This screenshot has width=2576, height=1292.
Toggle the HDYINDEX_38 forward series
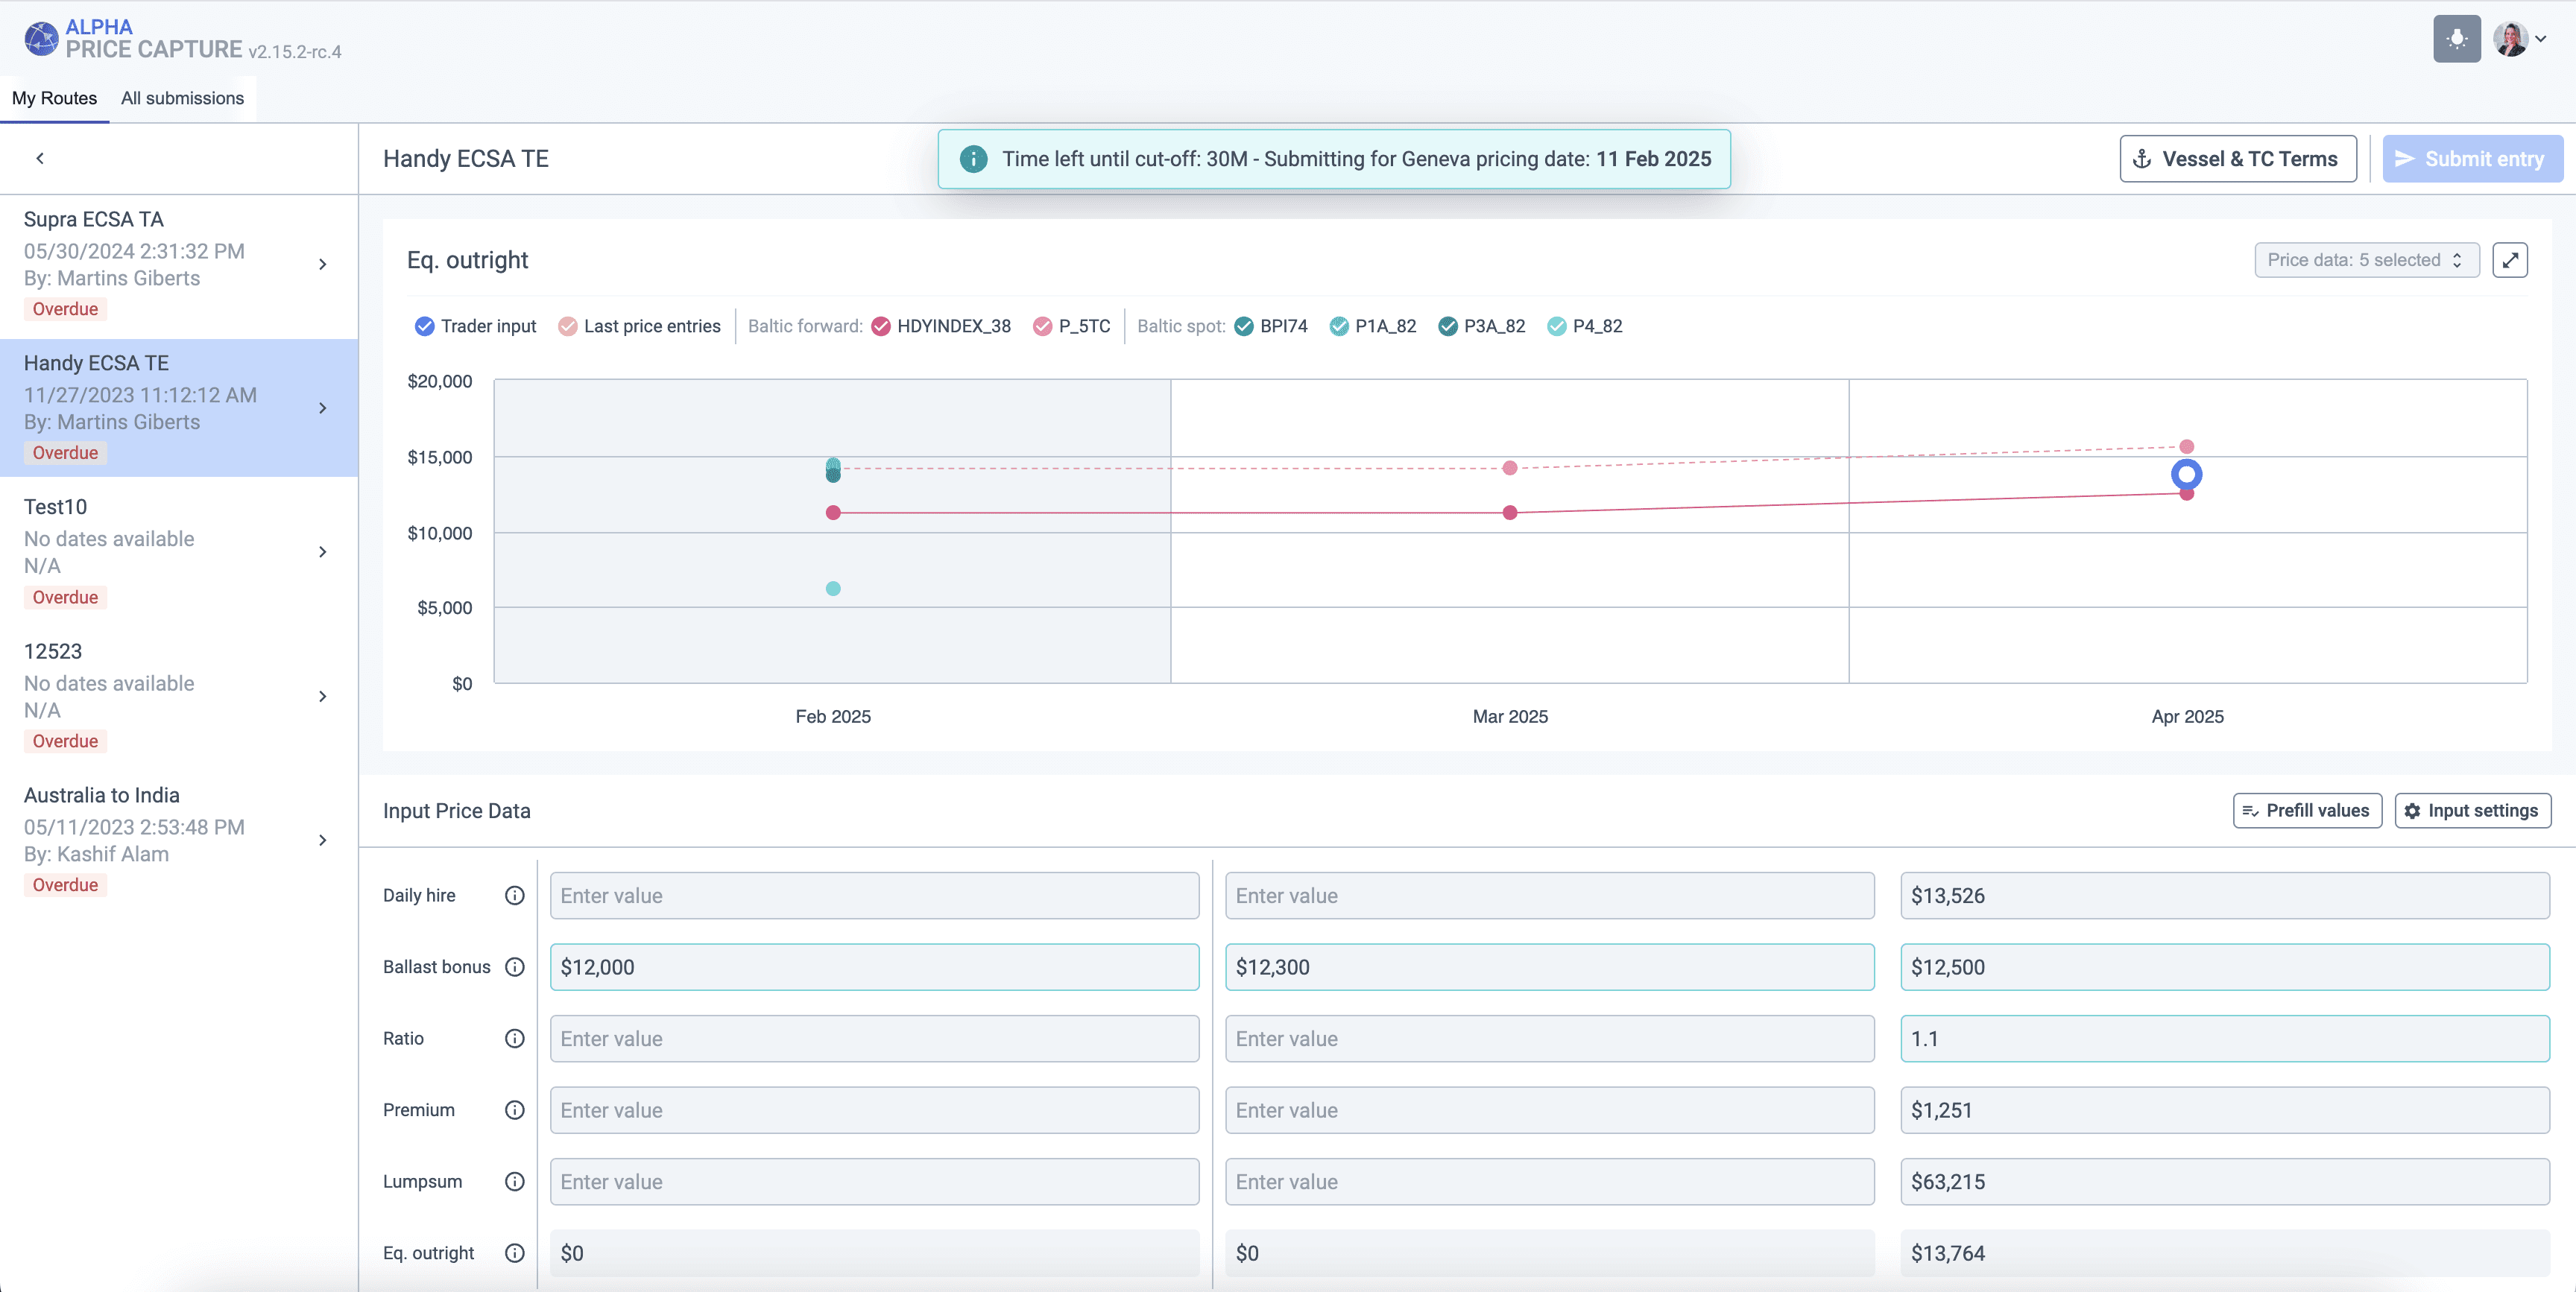tap(881, 326)
